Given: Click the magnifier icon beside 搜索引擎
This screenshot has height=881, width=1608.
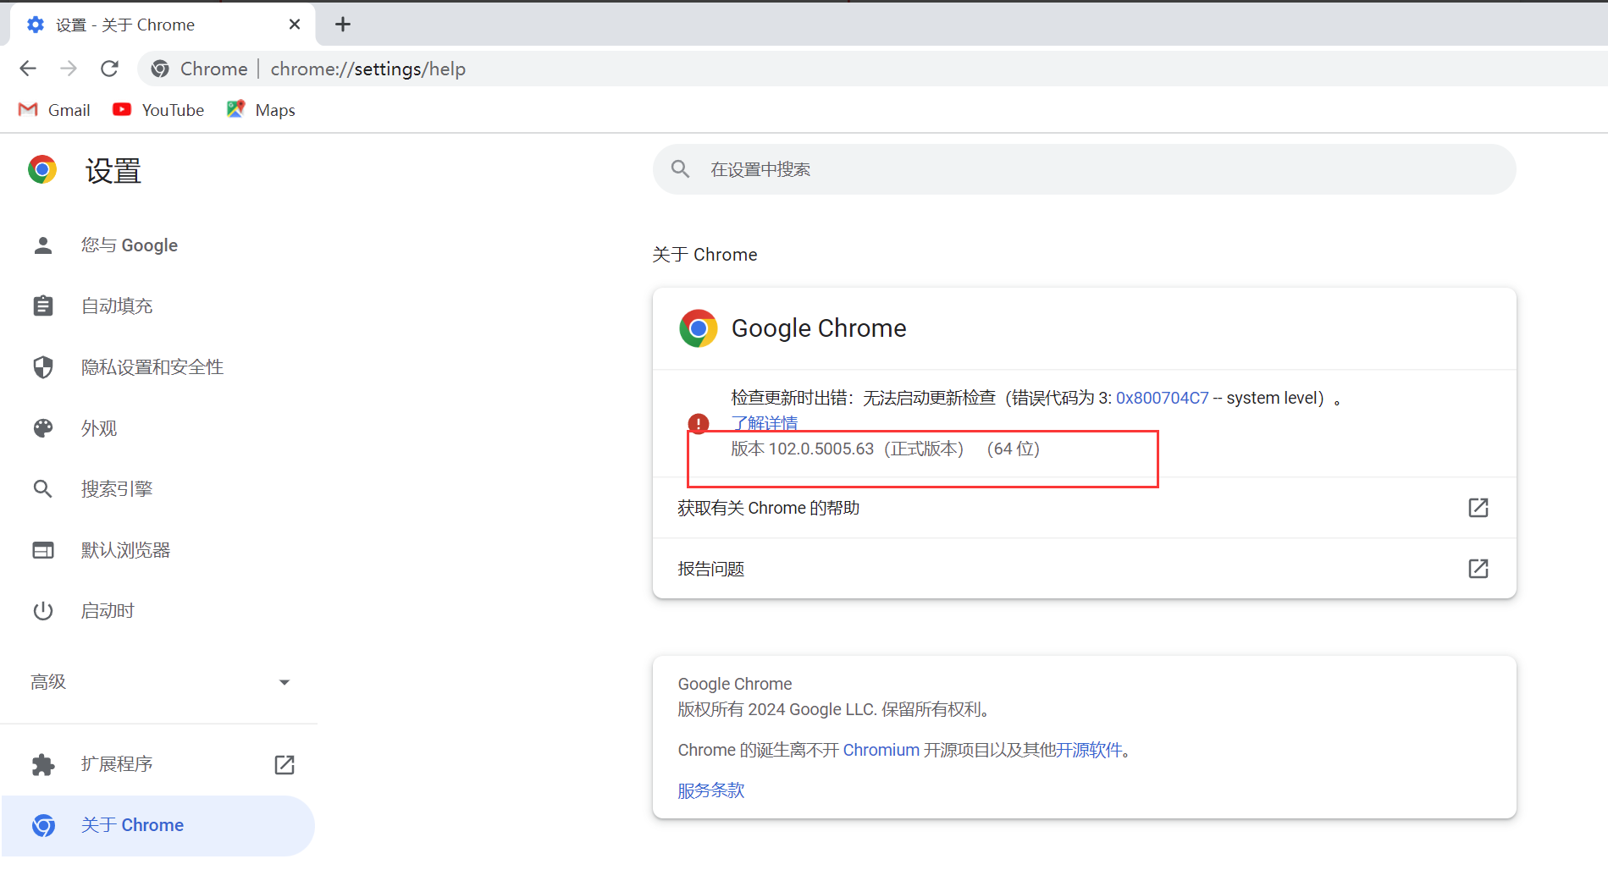Looking at the screenshot, I should 43,489.
